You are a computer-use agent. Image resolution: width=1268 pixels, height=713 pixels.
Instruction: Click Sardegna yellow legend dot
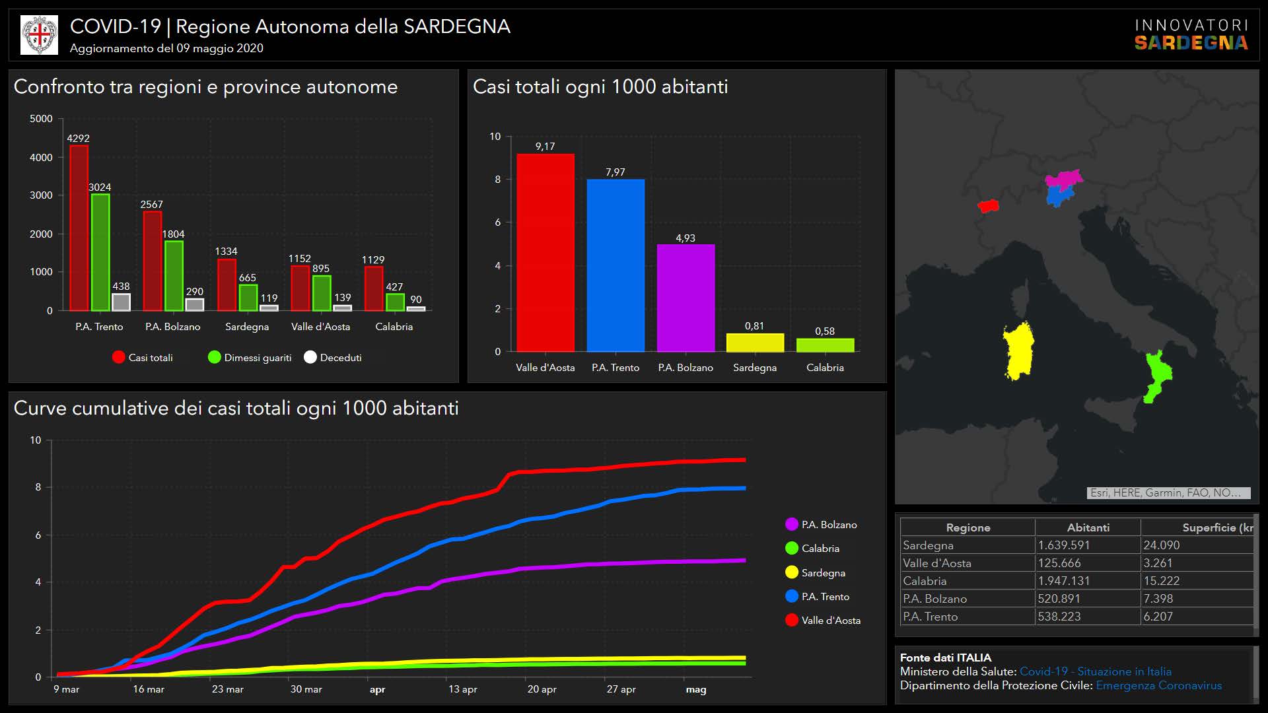tap(791, 572)
